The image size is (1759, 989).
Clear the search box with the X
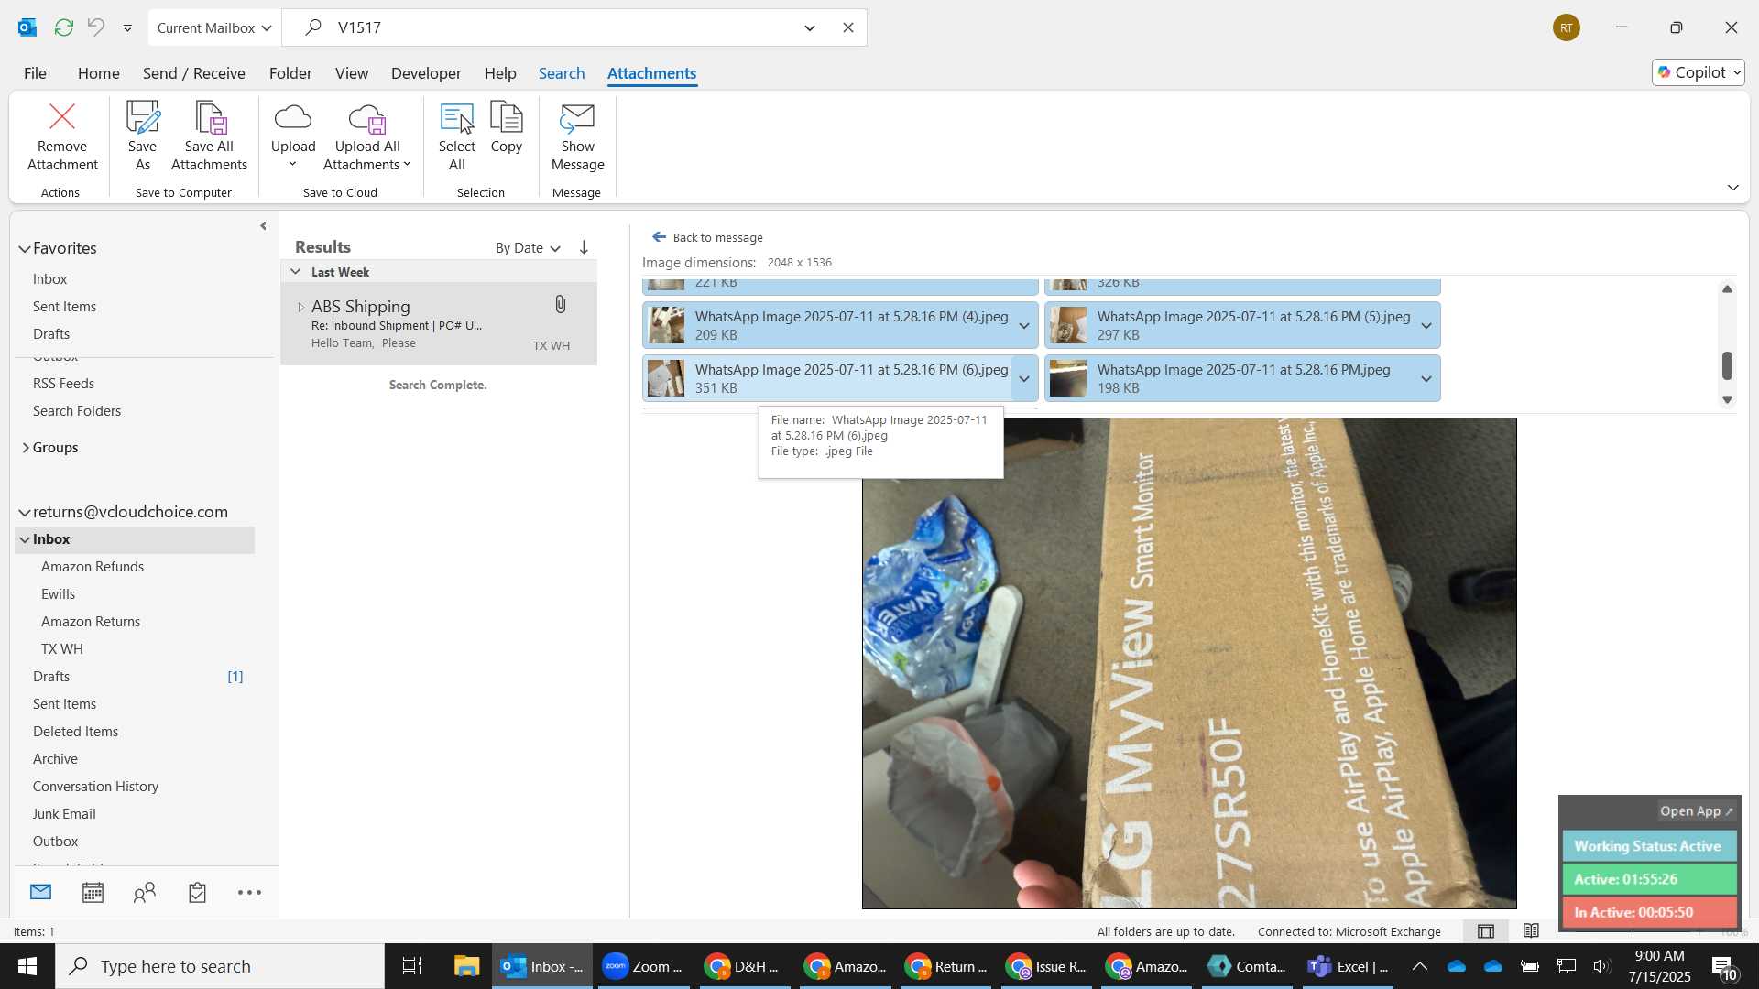(x=848, y=27)
